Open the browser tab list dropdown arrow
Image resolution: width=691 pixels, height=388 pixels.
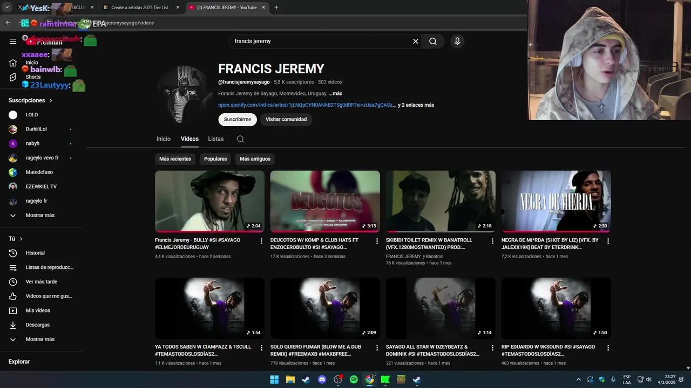(7, 8)
